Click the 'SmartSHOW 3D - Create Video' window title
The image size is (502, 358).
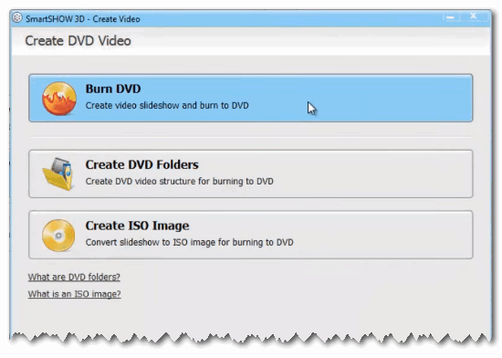pos(83,19)
